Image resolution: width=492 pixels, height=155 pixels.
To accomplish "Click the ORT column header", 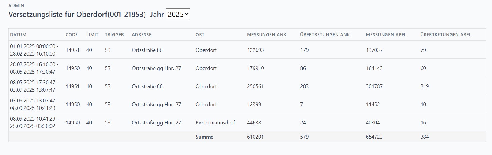I will tap(200, 35).
